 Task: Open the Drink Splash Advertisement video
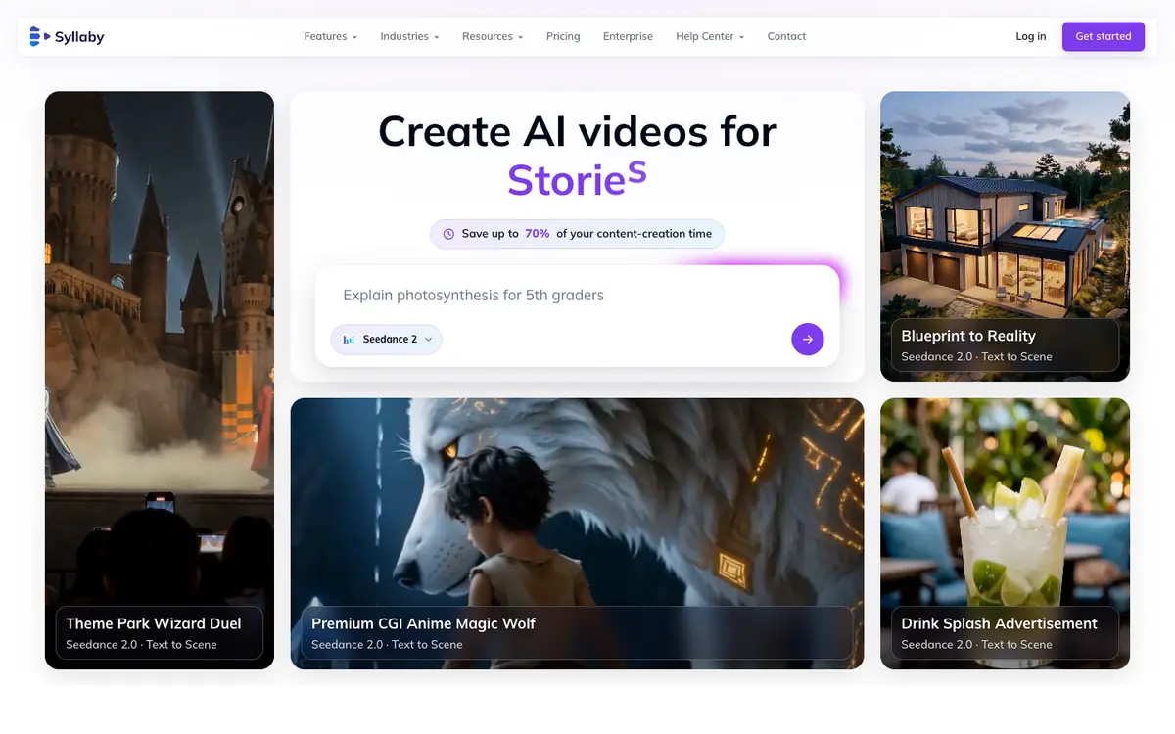click(1005, 533)
